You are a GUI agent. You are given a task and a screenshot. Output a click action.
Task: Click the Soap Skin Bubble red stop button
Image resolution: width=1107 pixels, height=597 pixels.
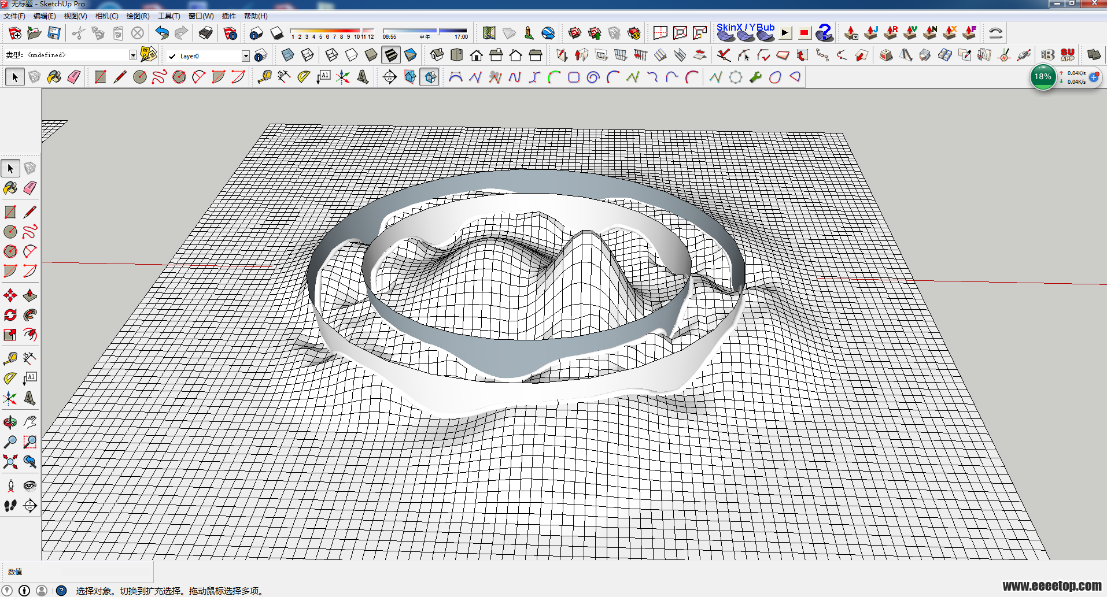(804, 34)
